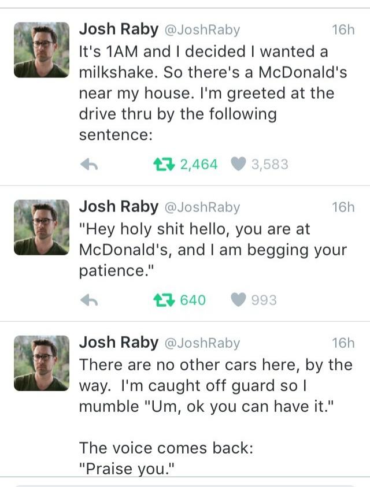370x487 pixels.
Task: Open the 16h timestamp on first tweet
Action: pyautogui.click(x=343, y=29)
